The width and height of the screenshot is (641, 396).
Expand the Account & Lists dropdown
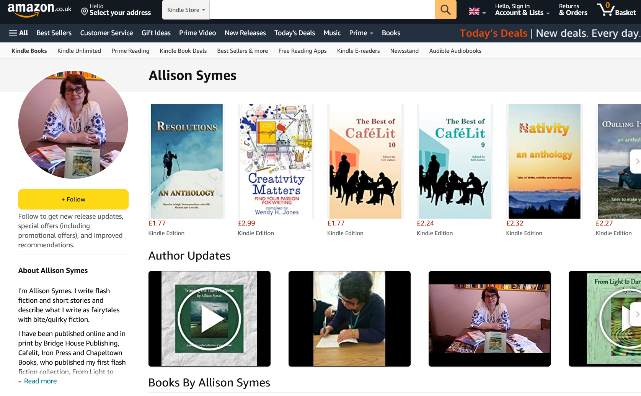tap(522, 10)
